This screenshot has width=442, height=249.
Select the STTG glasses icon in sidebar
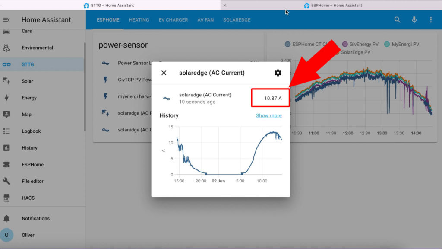coord(6,64)
